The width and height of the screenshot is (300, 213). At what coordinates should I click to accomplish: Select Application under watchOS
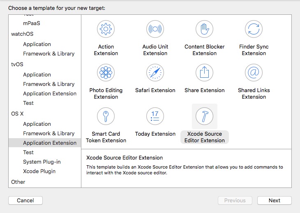click(37, 44)
